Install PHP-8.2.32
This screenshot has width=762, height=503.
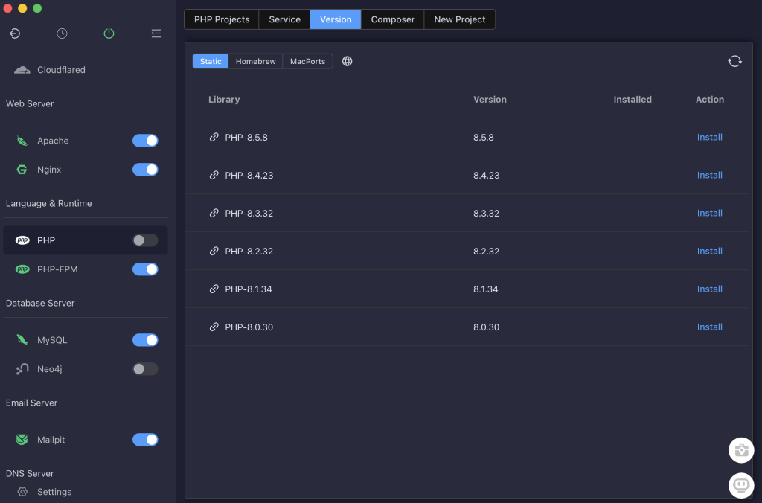click(709, 251)
